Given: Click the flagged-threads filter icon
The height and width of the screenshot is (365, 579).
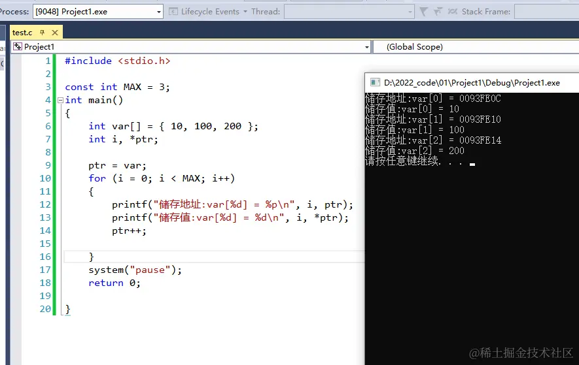Looking at the screenshot, I should pyautogui.click(x=438, y=12).
